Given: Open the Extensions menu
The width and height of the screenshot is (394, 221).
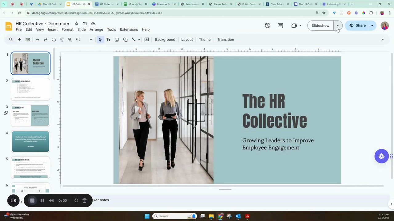Looking at the screenshot, I should click(129, 29).
